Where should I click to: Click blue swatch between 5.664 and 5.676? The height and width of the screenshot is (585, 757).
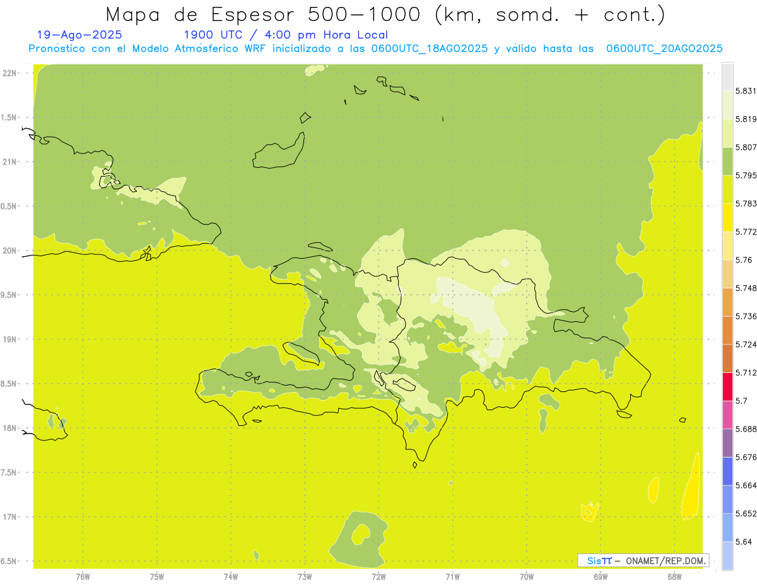coord(727,471)
